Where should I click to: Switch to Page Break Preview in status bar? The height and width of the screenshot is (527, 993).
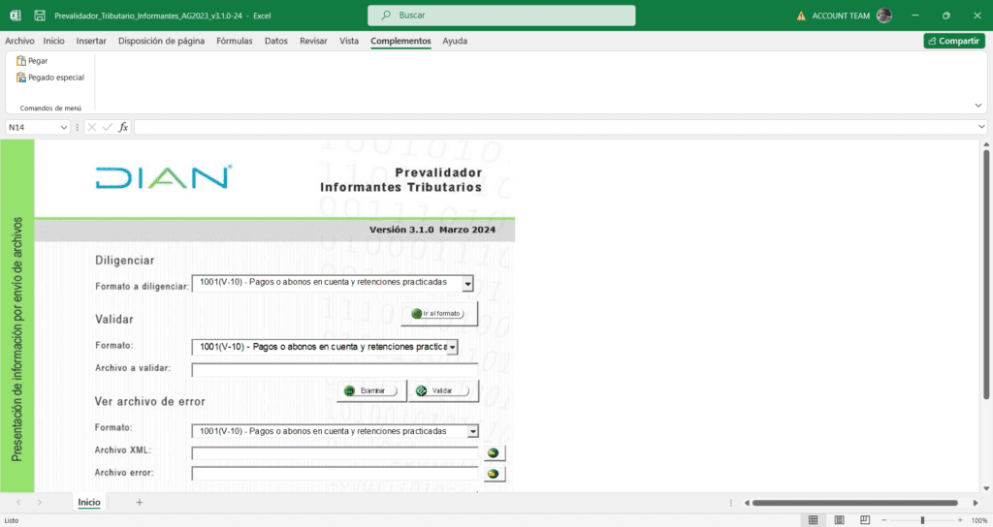[x=865, y=520]
